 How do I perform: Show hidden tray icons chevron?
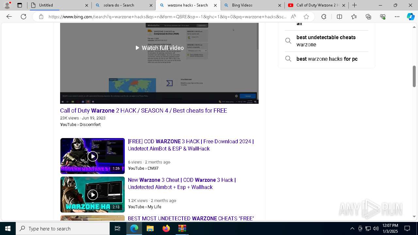(352, 228)
